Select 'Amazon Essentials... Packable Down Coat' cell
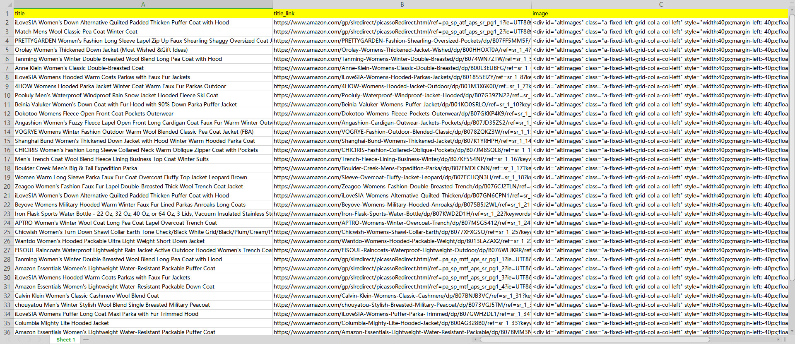The width and height of the screenshot is (795, 344). [143, 286]
